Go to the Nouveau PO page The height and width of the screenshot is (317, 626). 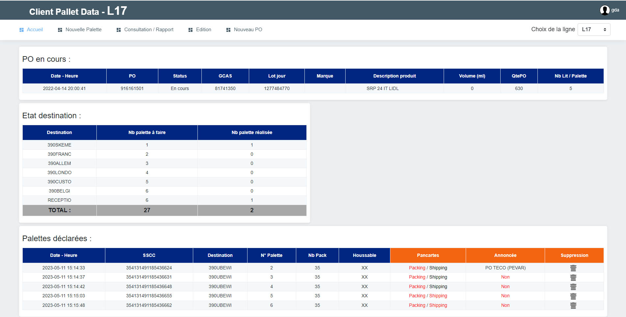[248, 30]
